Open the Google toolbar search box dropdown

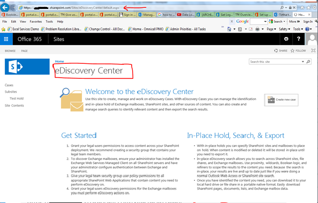265,21
